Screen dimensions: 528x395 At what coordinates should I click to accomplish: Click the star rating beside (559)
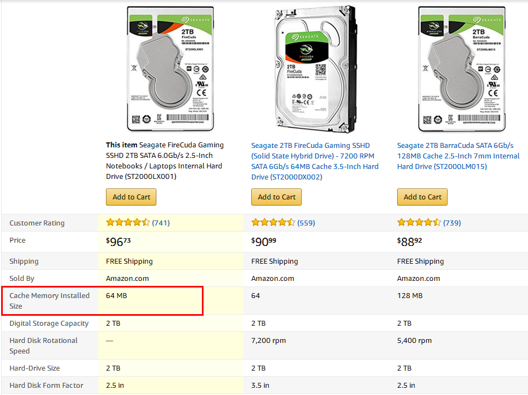[x=273, y=222]
